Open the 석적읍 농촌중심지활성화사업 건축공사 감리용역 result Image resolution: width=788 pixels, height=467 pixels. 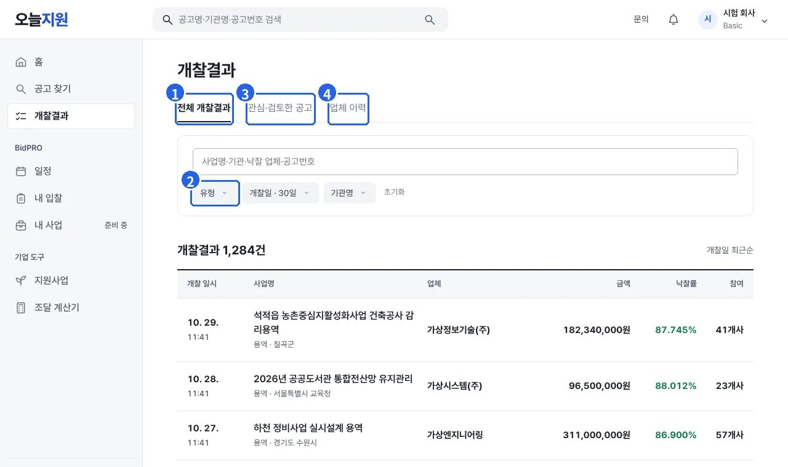(x=333, y=323)
